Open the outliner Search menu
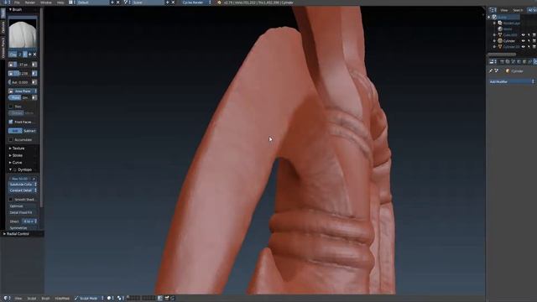 518,10
